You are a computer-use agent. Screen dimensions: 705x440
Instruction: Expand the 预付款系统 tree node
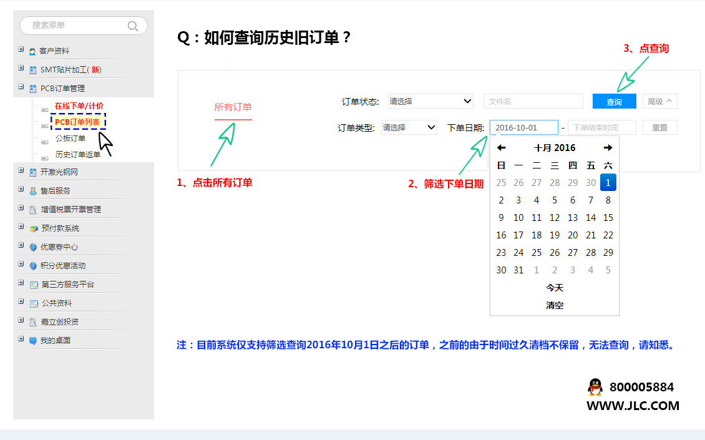[x=21, y=227]
